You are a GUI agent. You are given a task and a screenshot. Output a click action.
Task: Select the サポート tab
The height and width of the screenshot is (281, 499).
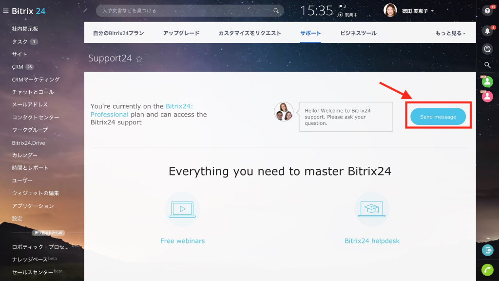(310, 33)
